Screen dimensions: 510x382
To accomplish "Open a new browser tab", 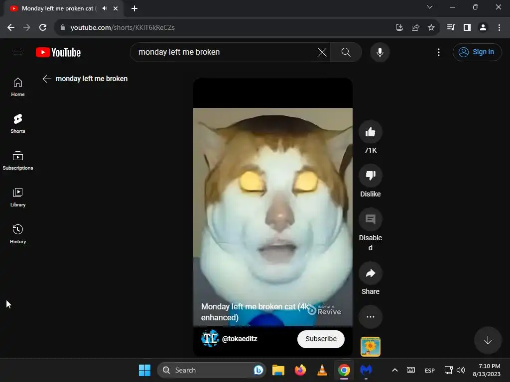I will pos(134,8).
